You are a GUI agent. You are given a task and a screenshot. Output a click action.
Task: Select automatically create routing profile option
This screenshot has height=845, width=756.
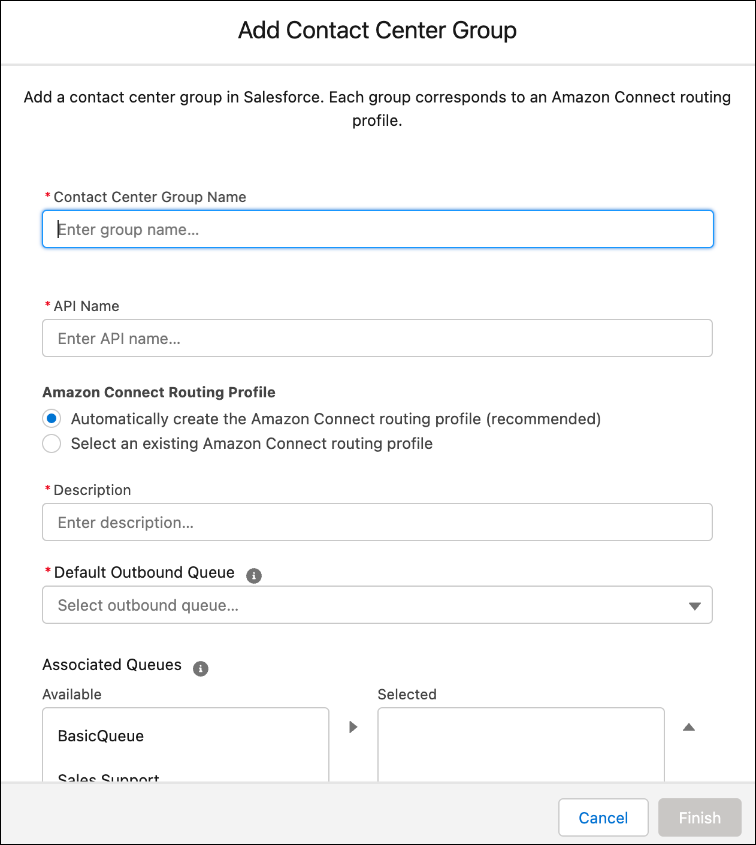(x=52, y=418)
